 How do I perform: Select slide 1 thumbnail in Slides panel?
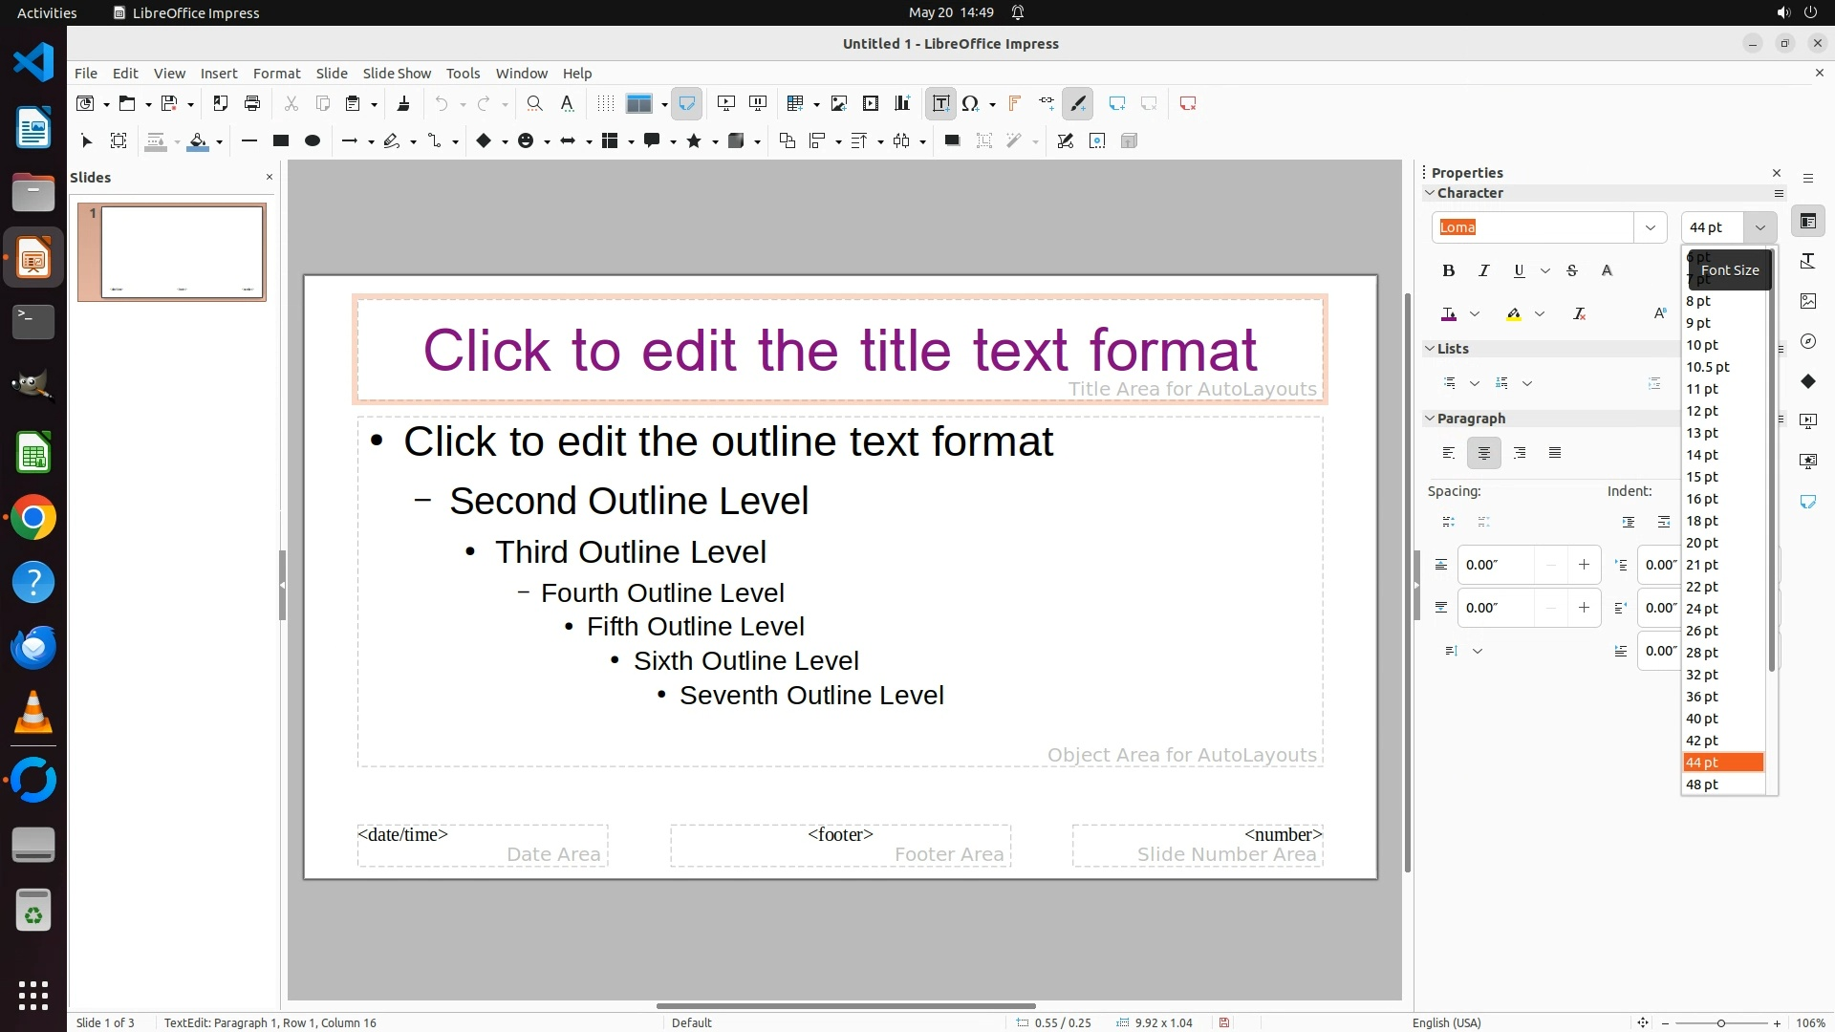point(182,252)
